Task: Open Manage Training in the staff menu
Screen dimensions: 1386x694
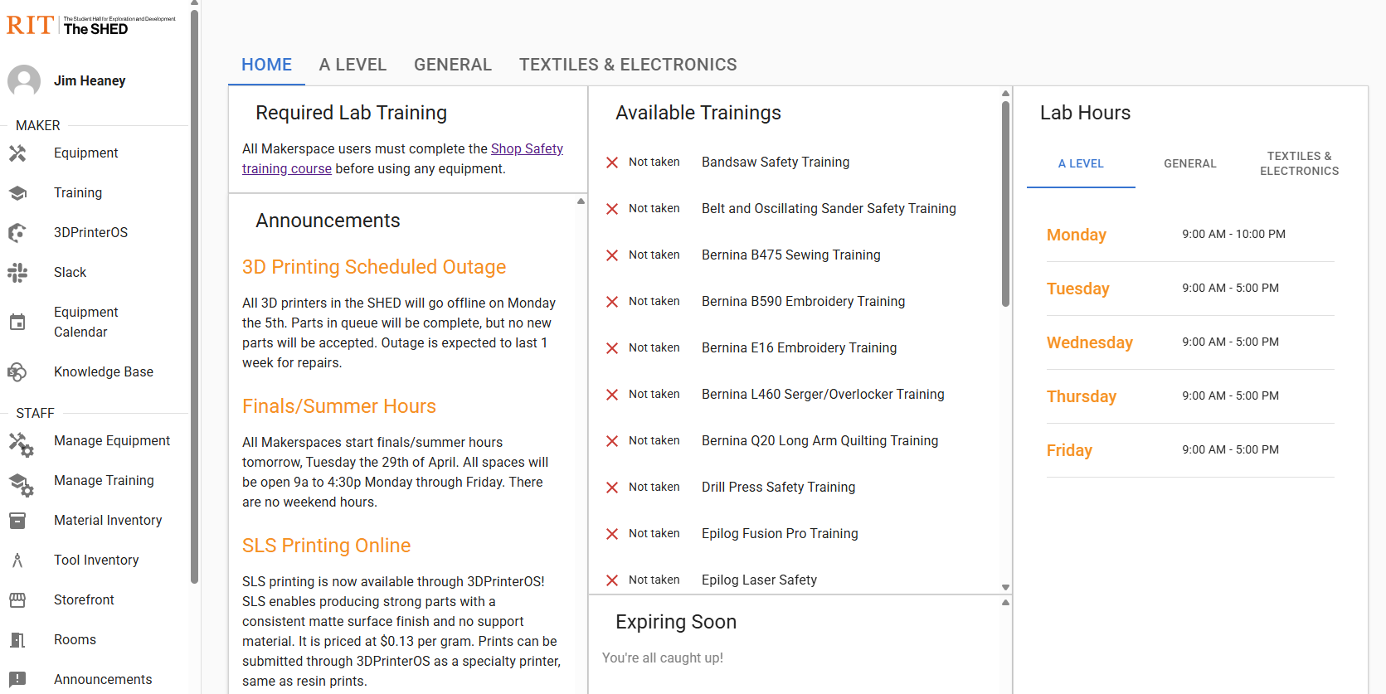Action: click(x=104, y=481)
